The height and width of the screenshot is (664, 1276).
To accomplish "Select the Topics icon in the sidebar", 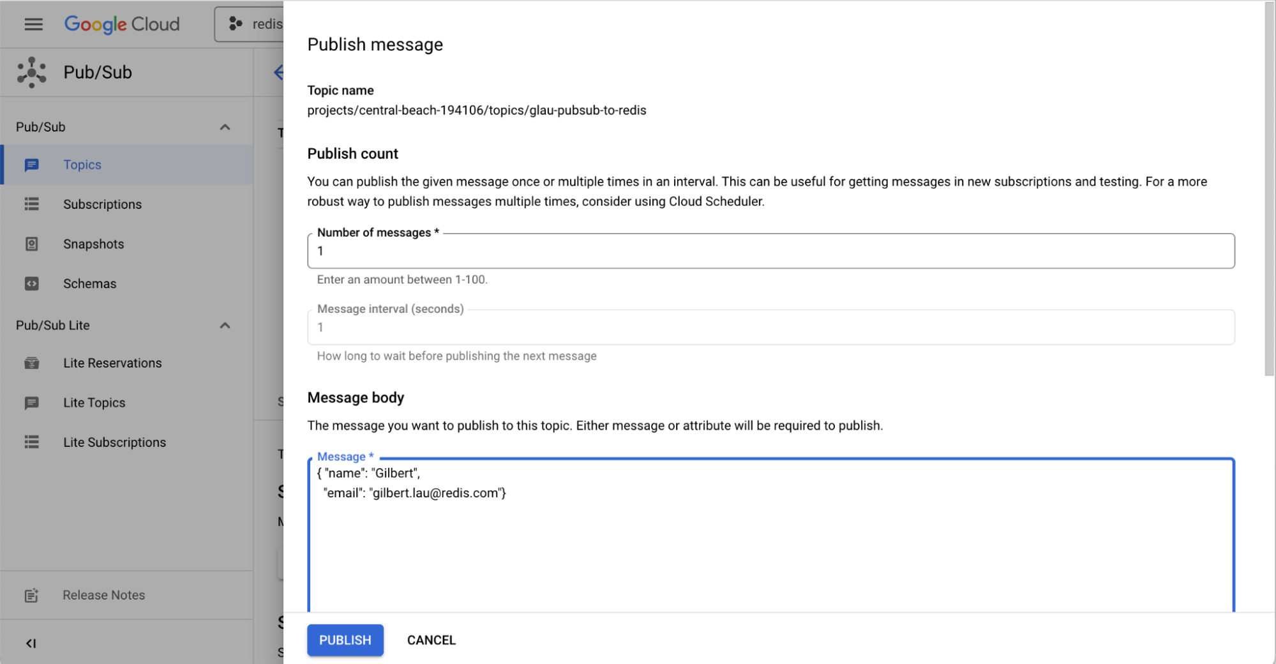I will [31, 164].
